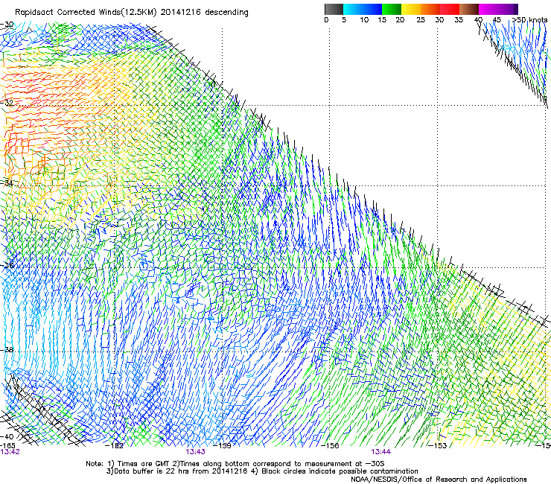Click the '-38' latitude axis label
The width and height of the screenshot is (551, 484).
(x=7, y=350)
